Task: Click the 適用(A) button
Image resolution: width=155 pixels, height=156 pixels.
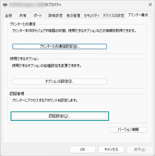Action: [140, 150]
